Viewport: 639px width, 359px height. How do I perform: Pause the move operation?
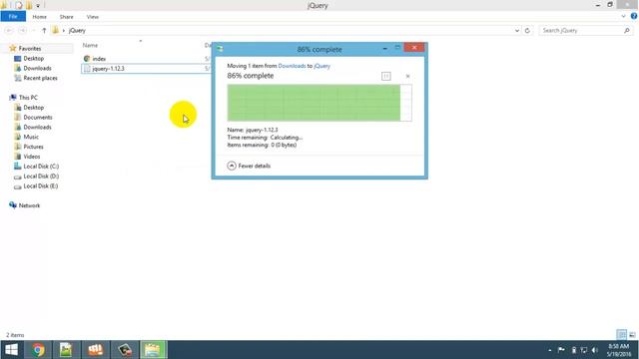click(386, 76)
